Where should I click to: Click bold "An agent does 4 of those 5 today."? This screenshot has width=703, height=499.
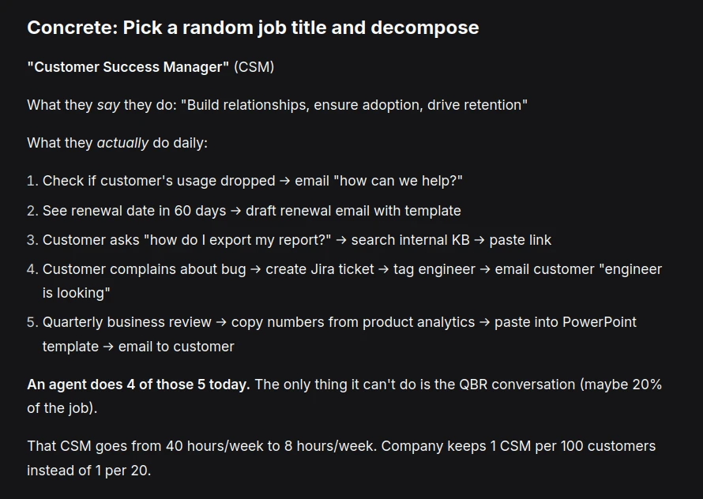click(x=138, y=385)
